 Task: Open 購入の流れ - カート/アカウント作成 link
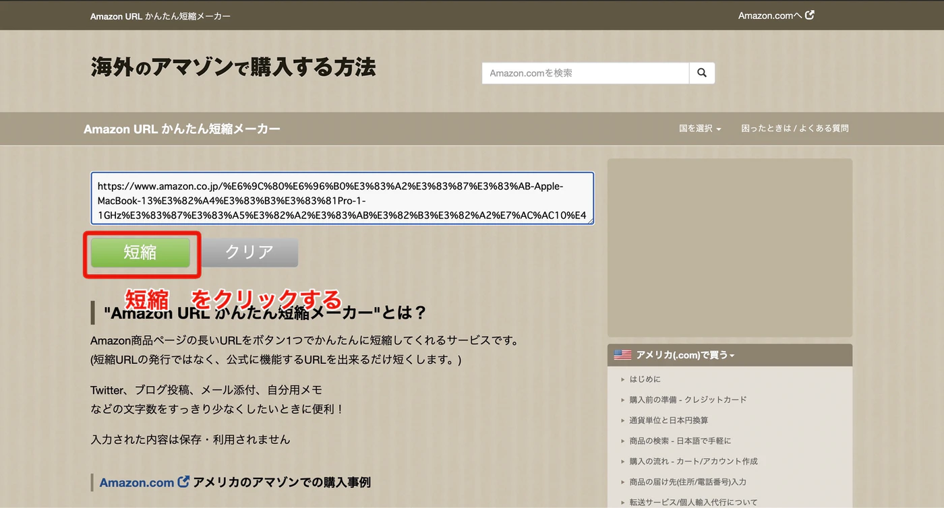click(694, 462)
